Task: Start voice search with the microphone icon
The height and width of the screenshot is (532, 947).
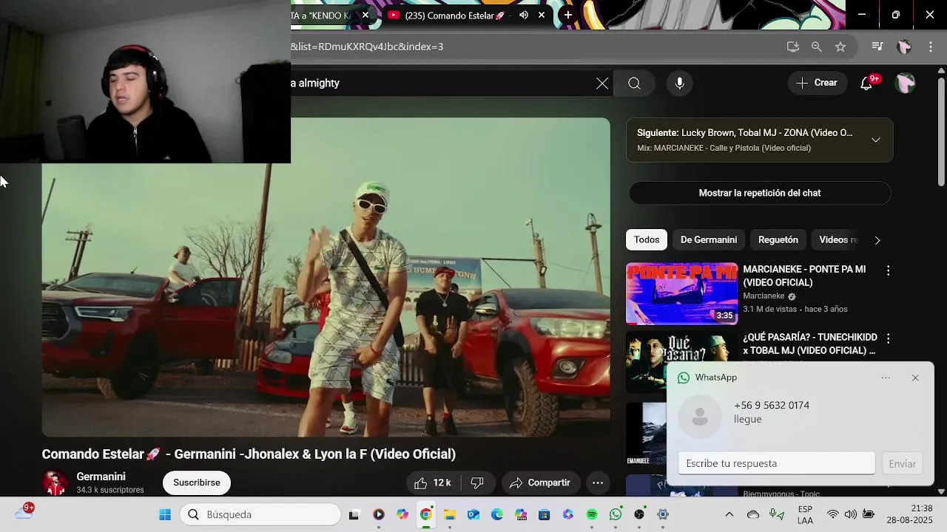Action: pos(679,83)
